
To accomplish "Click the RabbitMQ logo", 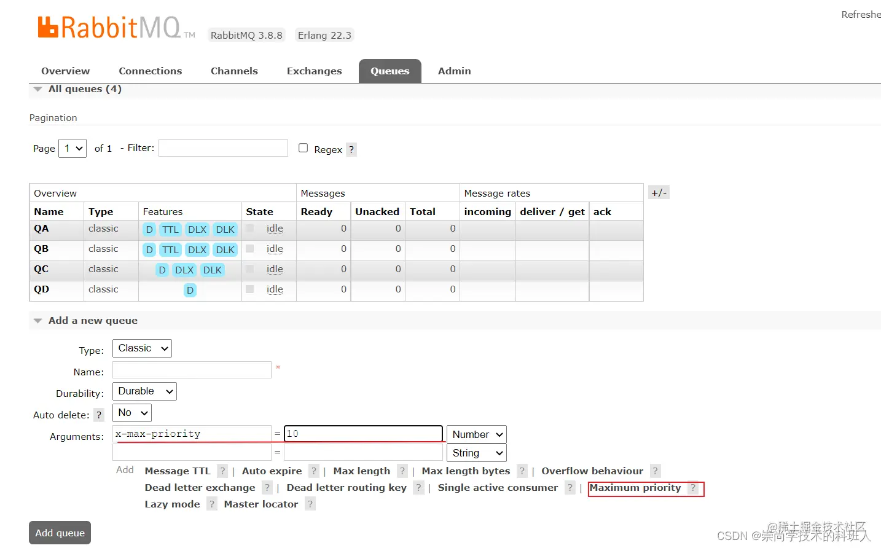I will (117, 28).
